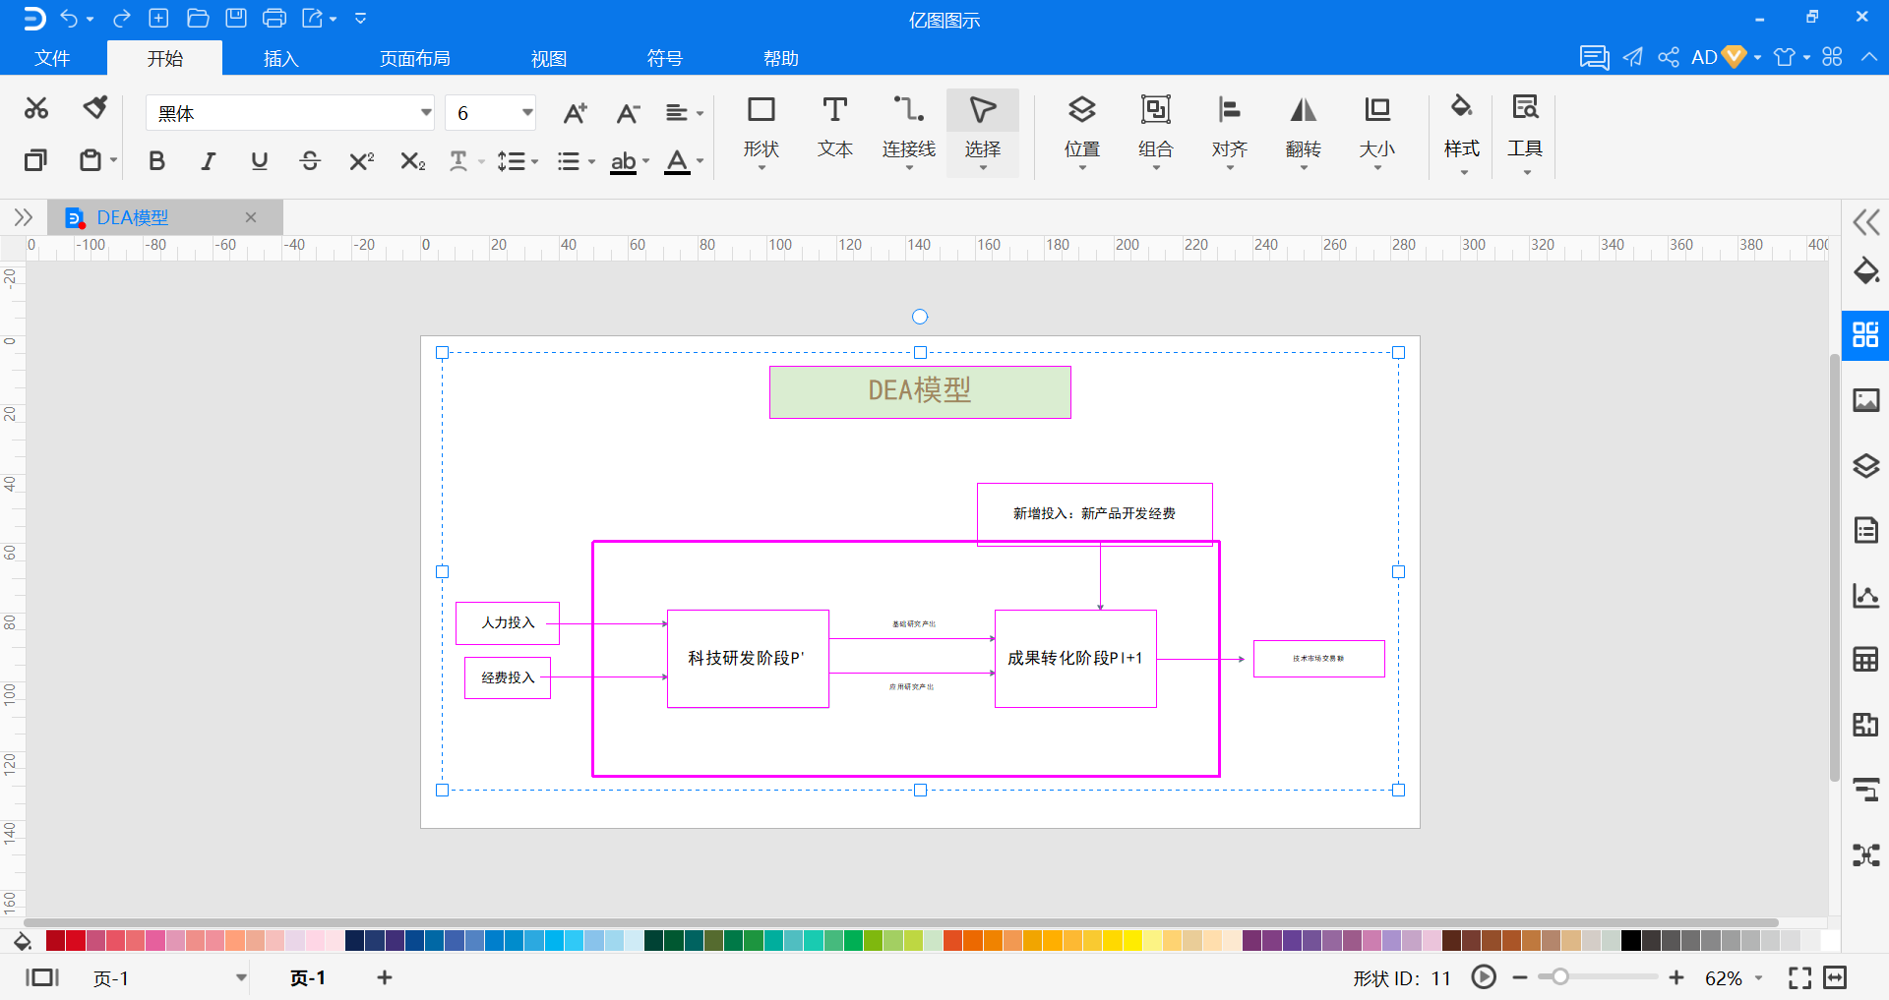This screenshot has height=1000, width=1889.
Task: Collapse right sidebar with double chevron
Action: [1865, 222]
